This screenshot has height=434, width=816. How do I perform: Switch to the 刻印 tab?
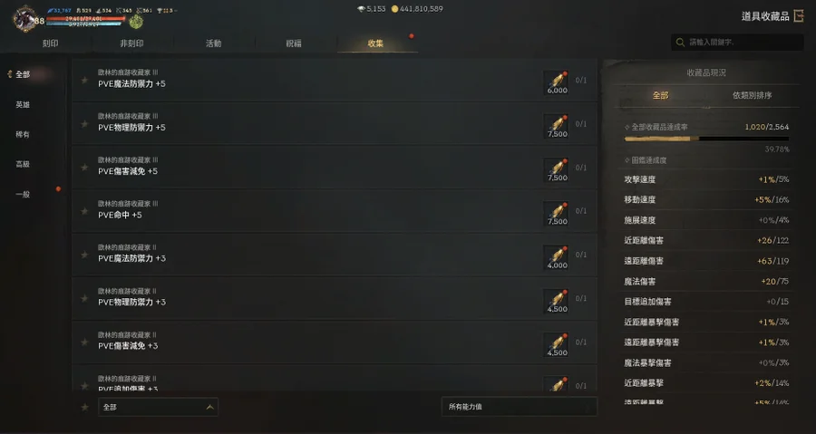[x=50, y=43]
